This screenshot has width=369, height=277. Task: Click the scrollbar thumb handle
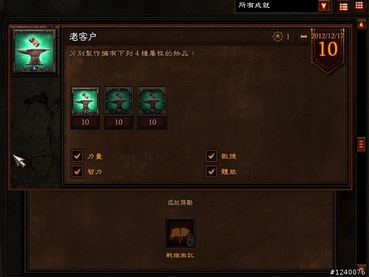(361, 144)
